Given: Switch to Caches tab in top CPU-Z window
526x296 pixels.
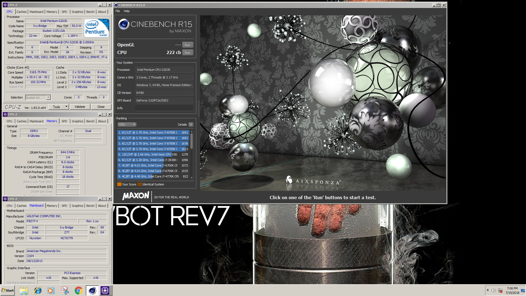Looking at the screenshot, I should (21, 12).
